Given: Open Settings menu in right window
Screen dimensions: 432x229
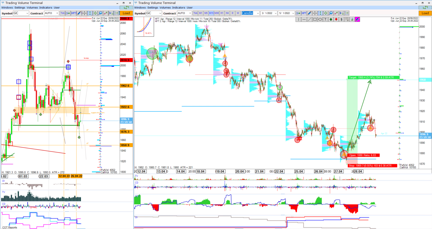Looking at the screenshot, I should click(x=152, y=8).
